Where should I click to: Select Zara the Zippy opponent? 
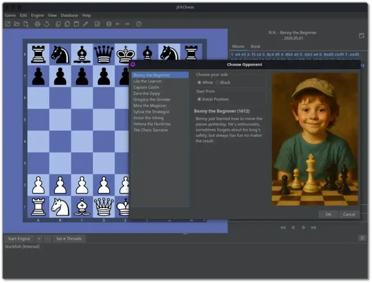tap(160, 93)
